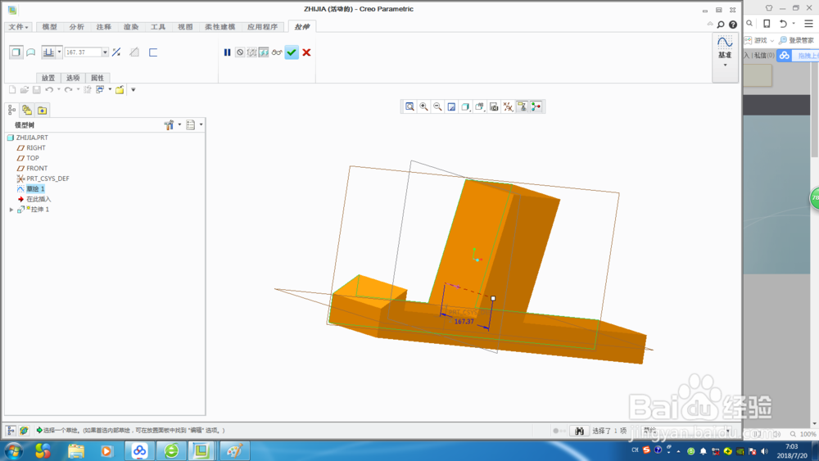Show the model tree navigator tab
Screen dimensions: 819x461
(11, 111)
